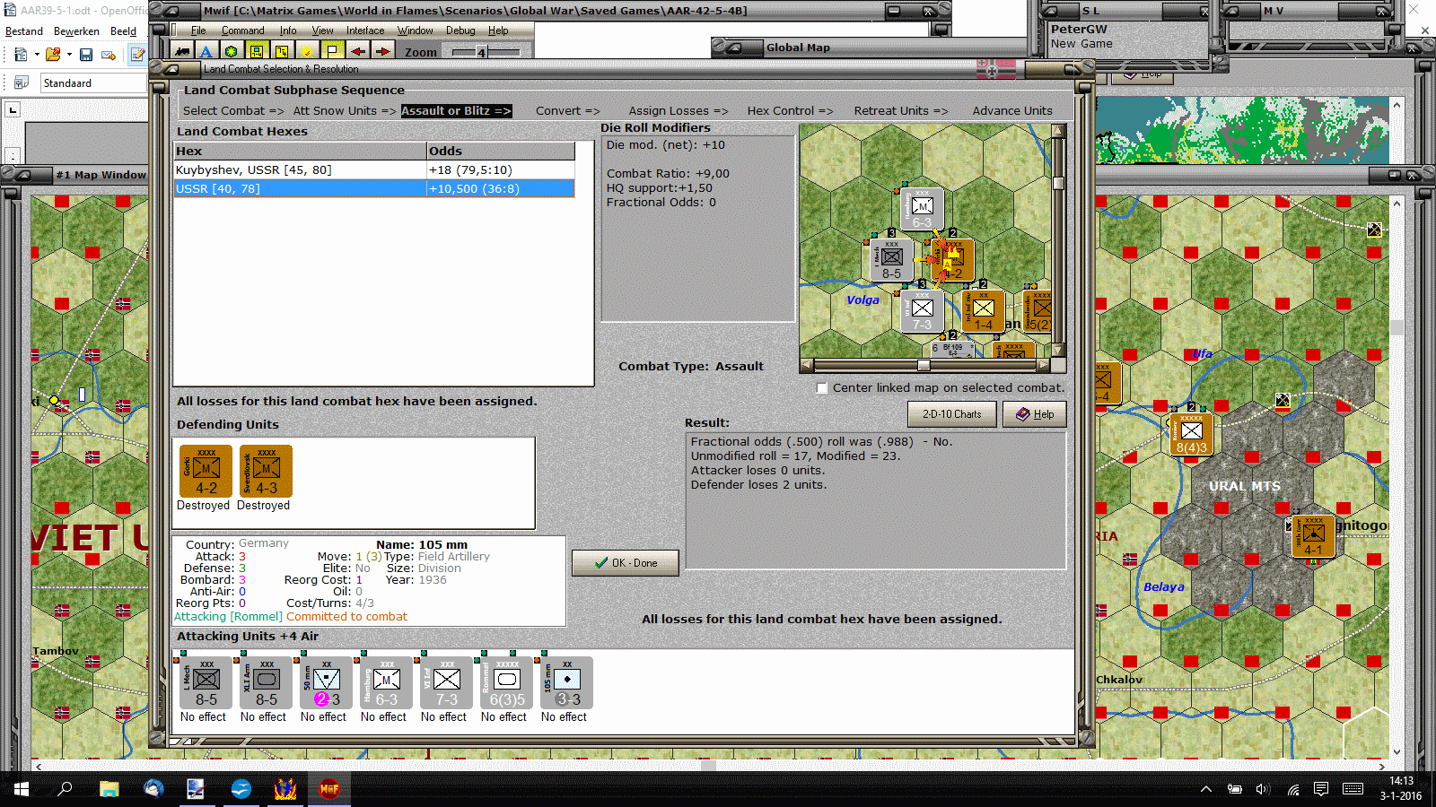
Task: Click the MWiF taskbar icon
Action: [329, 789]
